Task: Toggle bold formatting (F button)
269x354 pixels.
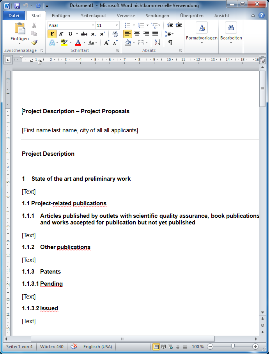Action: (x=52, y=34)
